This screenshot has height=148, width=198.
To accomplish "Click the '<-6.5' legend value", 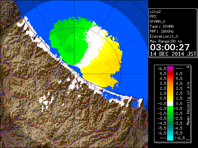I will (x=180, y=138).
